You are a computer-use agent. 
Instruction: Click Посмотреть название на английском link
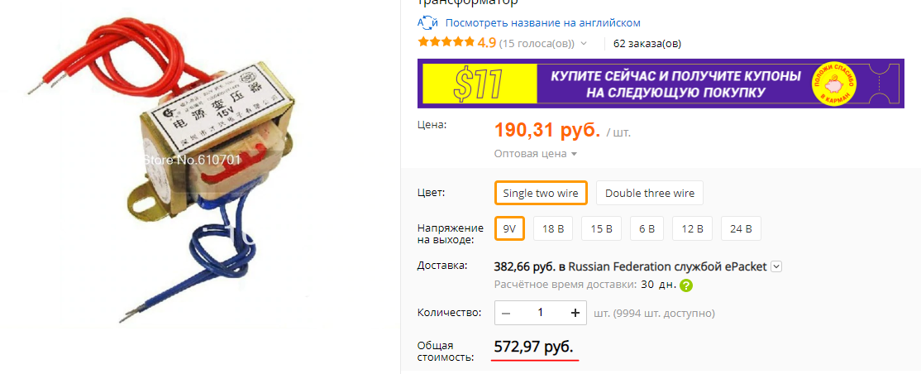(x=542, y=23)
